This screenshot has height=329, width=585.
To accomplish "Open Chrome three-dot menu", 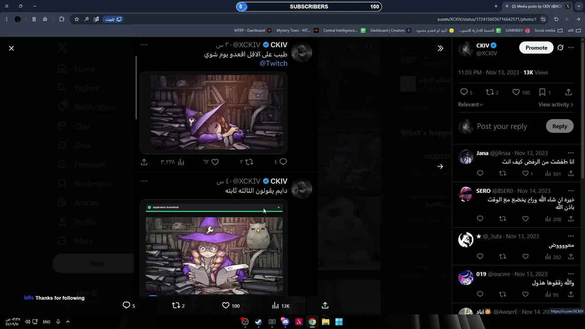I will (6, 19).
